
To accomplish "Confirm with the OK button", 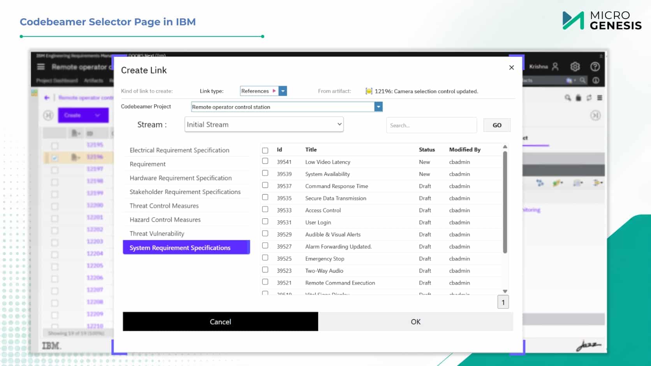I will [x=415, y=322].
